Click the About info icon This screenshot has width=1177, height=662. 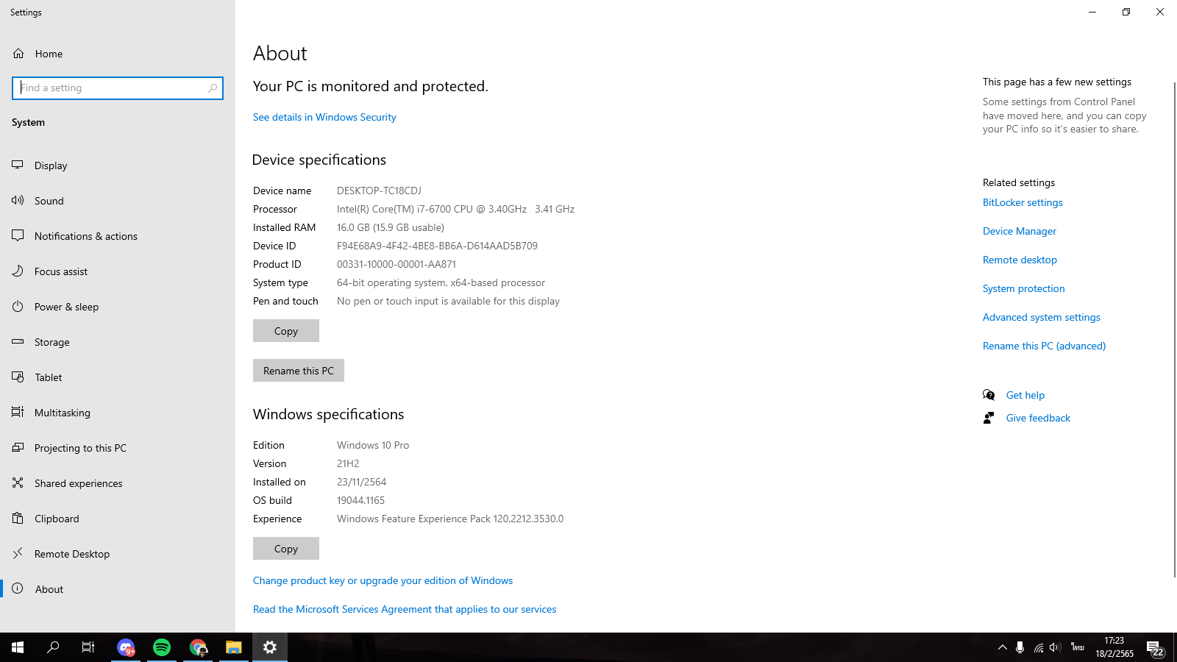[x=18, y=588]
